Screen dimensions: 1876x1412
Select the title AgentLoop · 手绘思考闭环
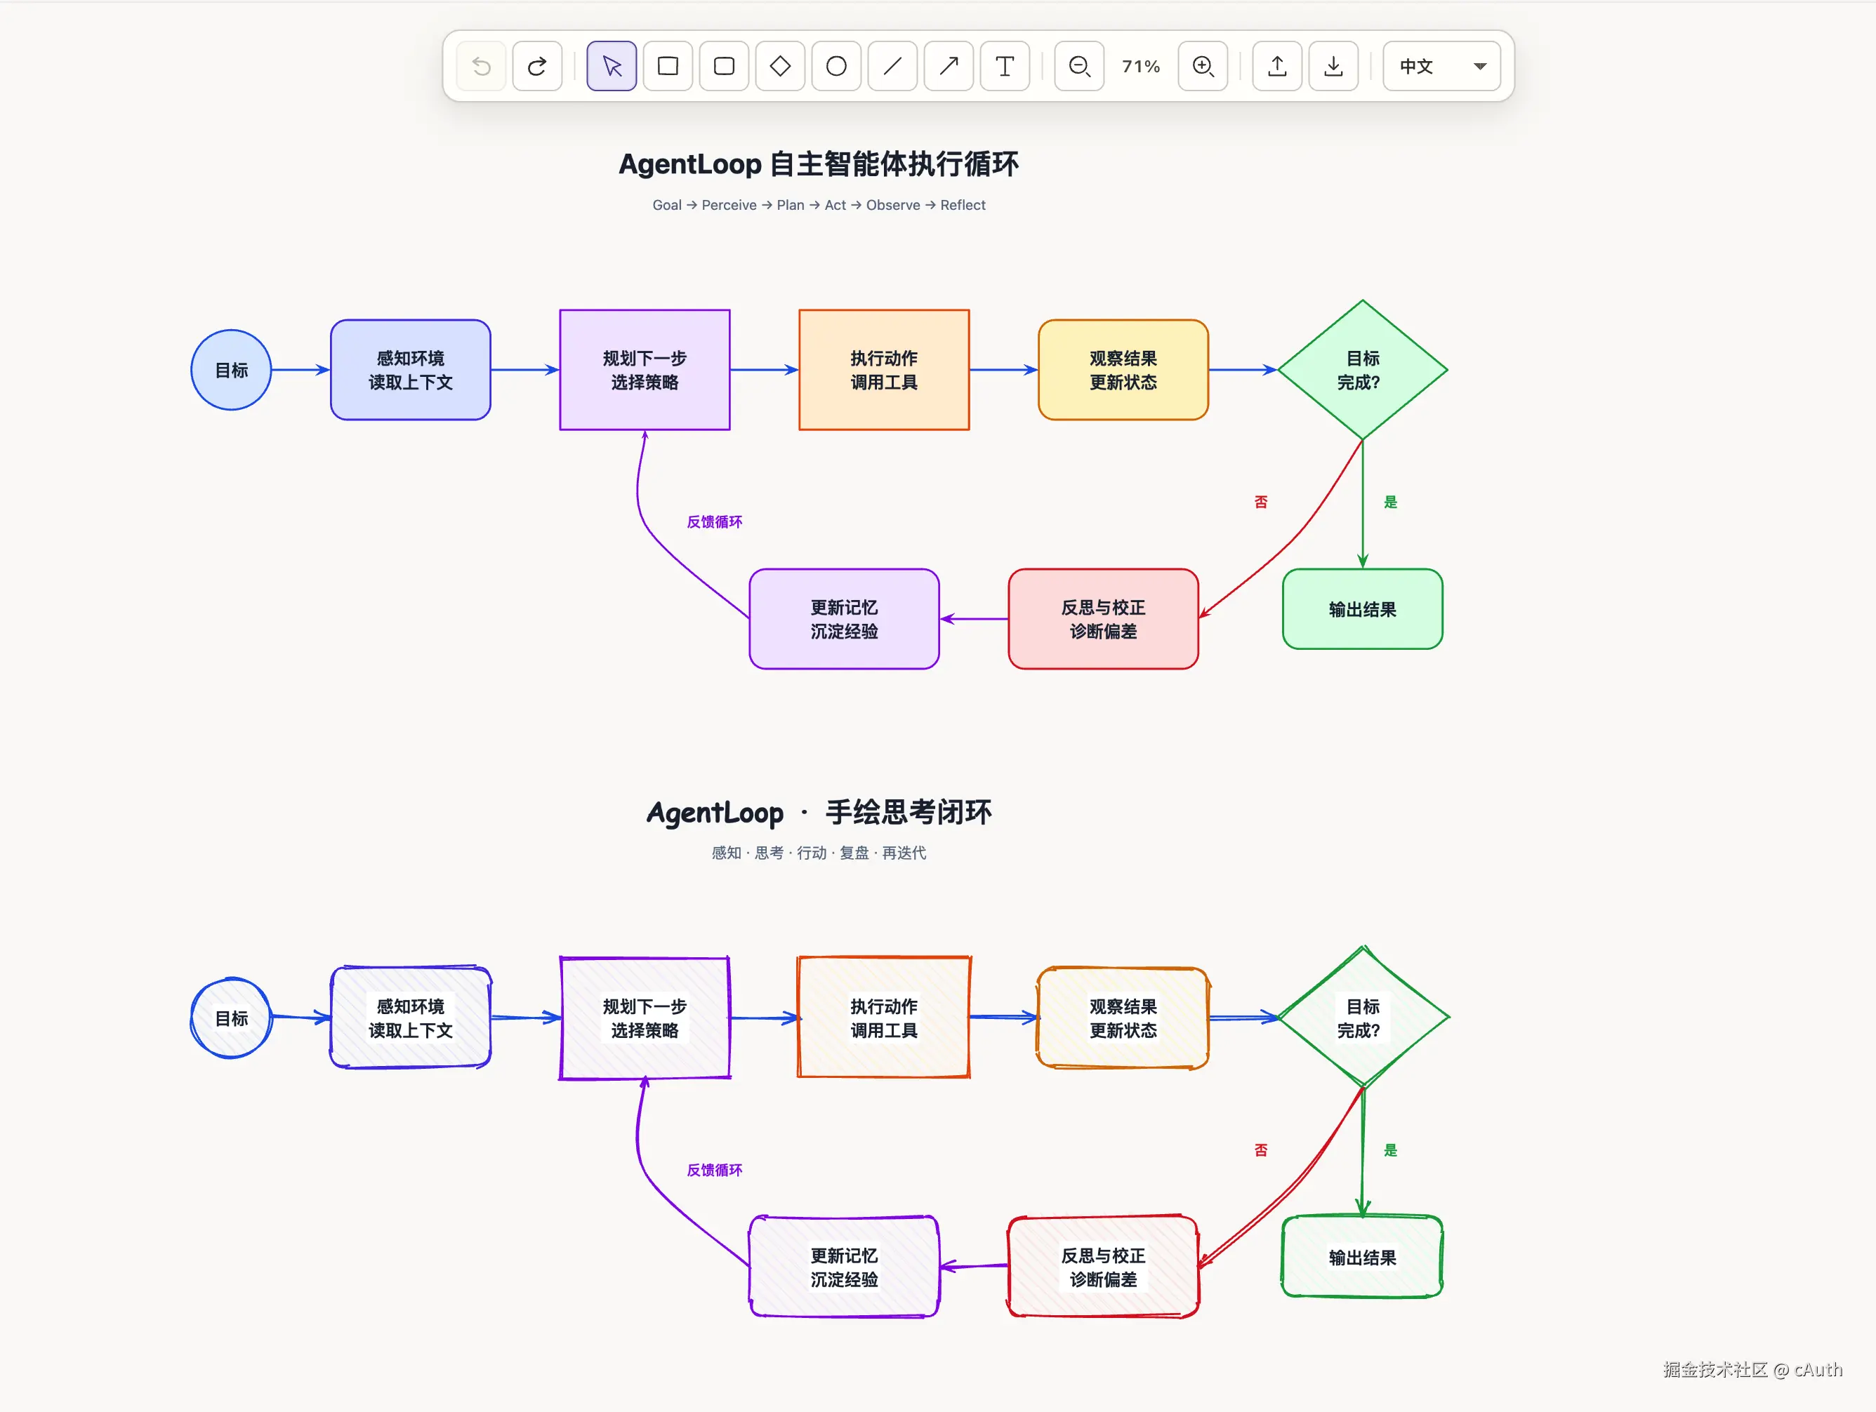[819, 812]
